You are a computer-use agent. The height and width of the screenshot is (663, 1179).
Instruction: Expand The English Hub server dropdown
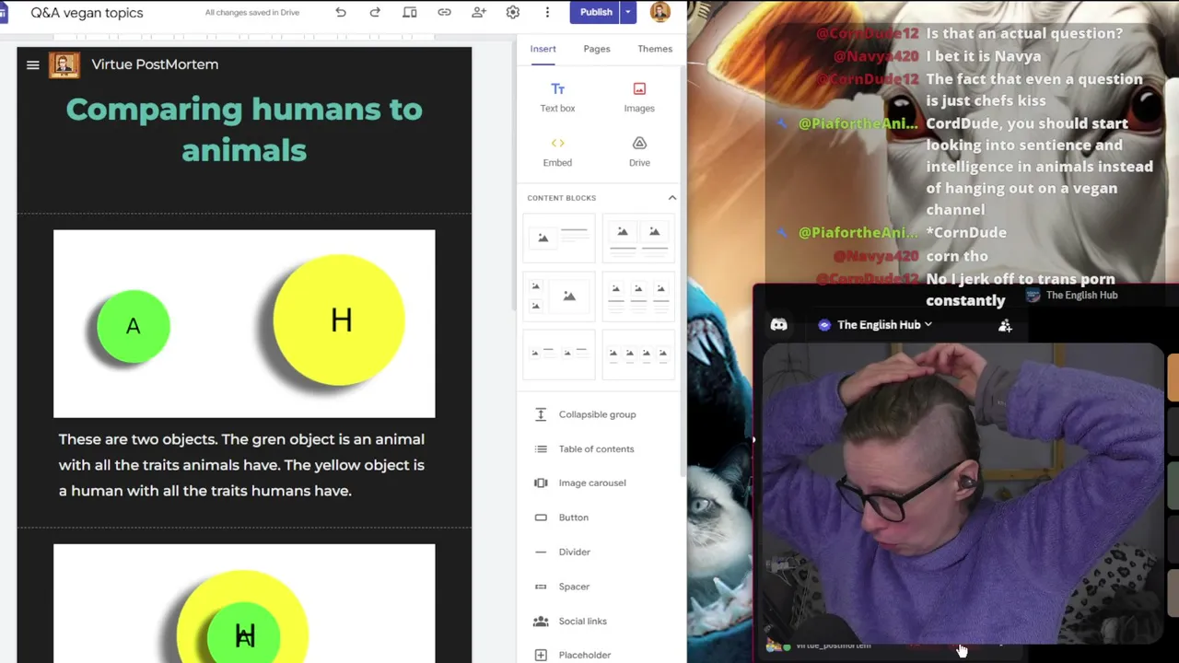(x=876, y=325)
